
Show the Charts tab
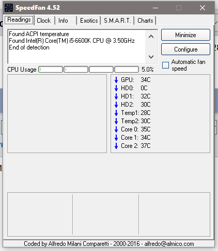[x=145, y=21]
